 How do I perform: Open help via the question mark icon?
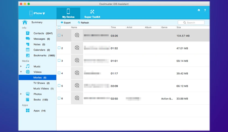tap(205, 10)
